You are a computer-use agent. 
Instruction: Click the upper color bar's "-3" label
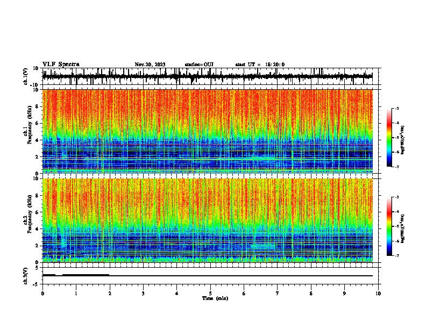tap(396, 108)
